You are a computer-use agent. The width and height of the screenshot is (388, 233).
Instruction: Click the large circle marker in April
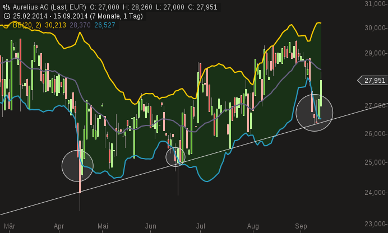77,166
